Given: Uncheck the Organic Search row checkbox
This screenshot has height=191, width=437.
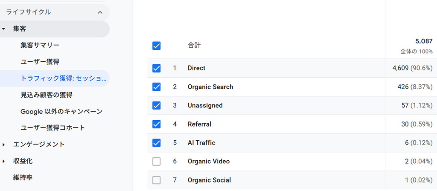Looking at the screenshot, I should pos(157,87).
